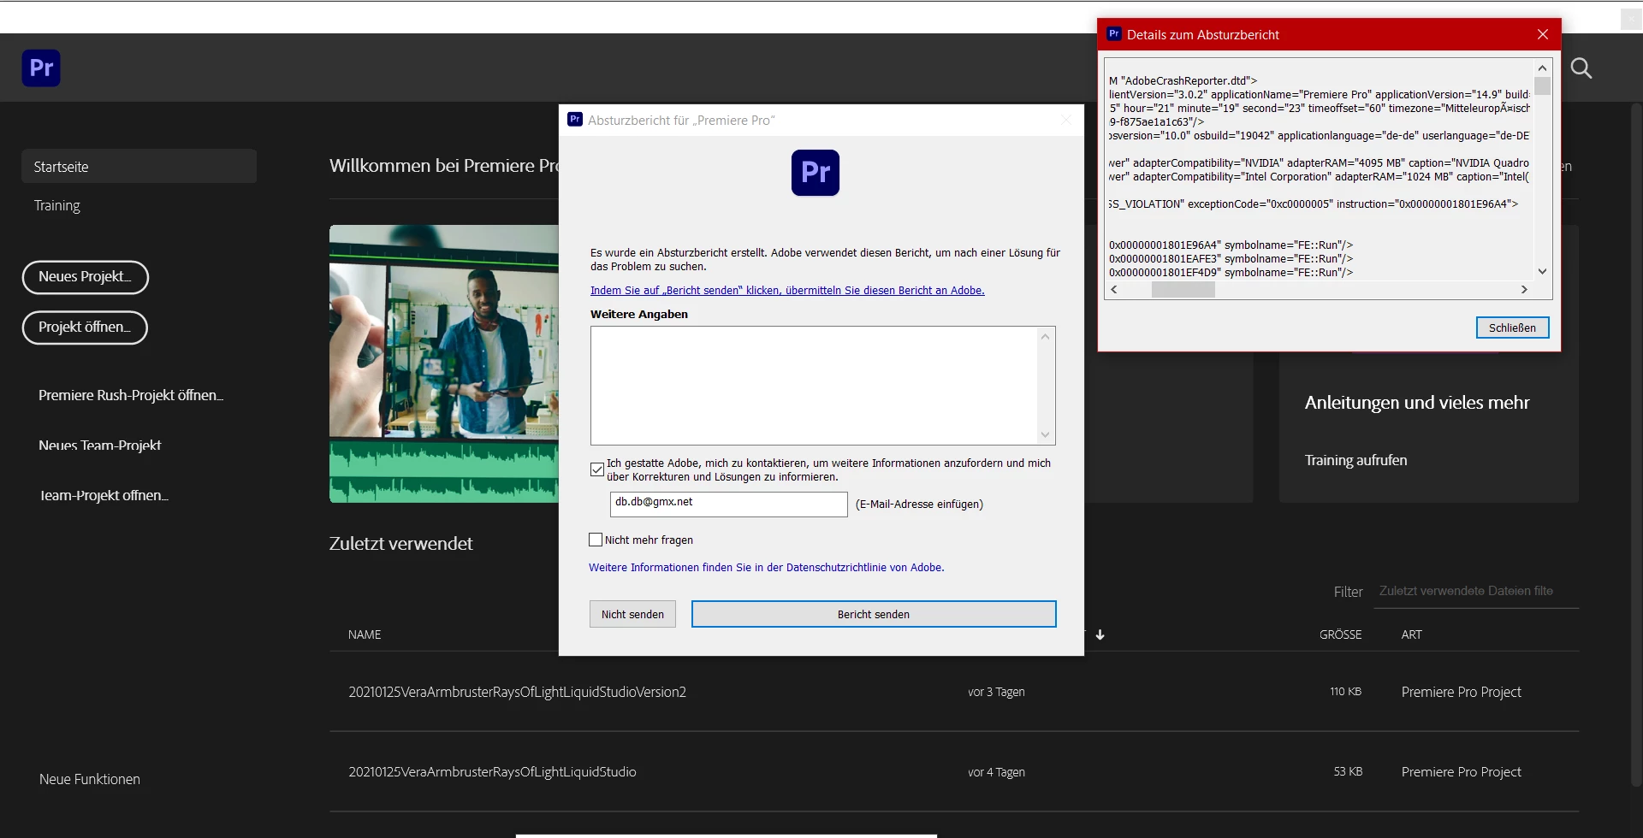Click the recent files filter field

[1476, 591]
